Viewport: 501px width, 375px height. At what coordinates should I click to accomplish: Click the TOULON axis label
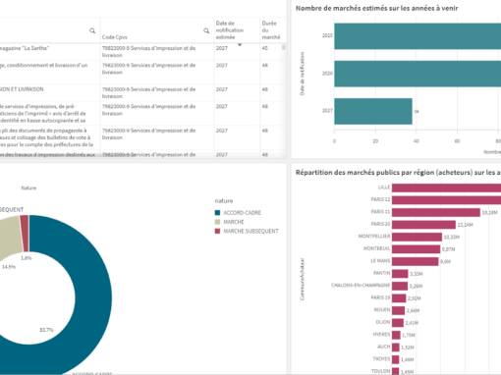[380, 371]
